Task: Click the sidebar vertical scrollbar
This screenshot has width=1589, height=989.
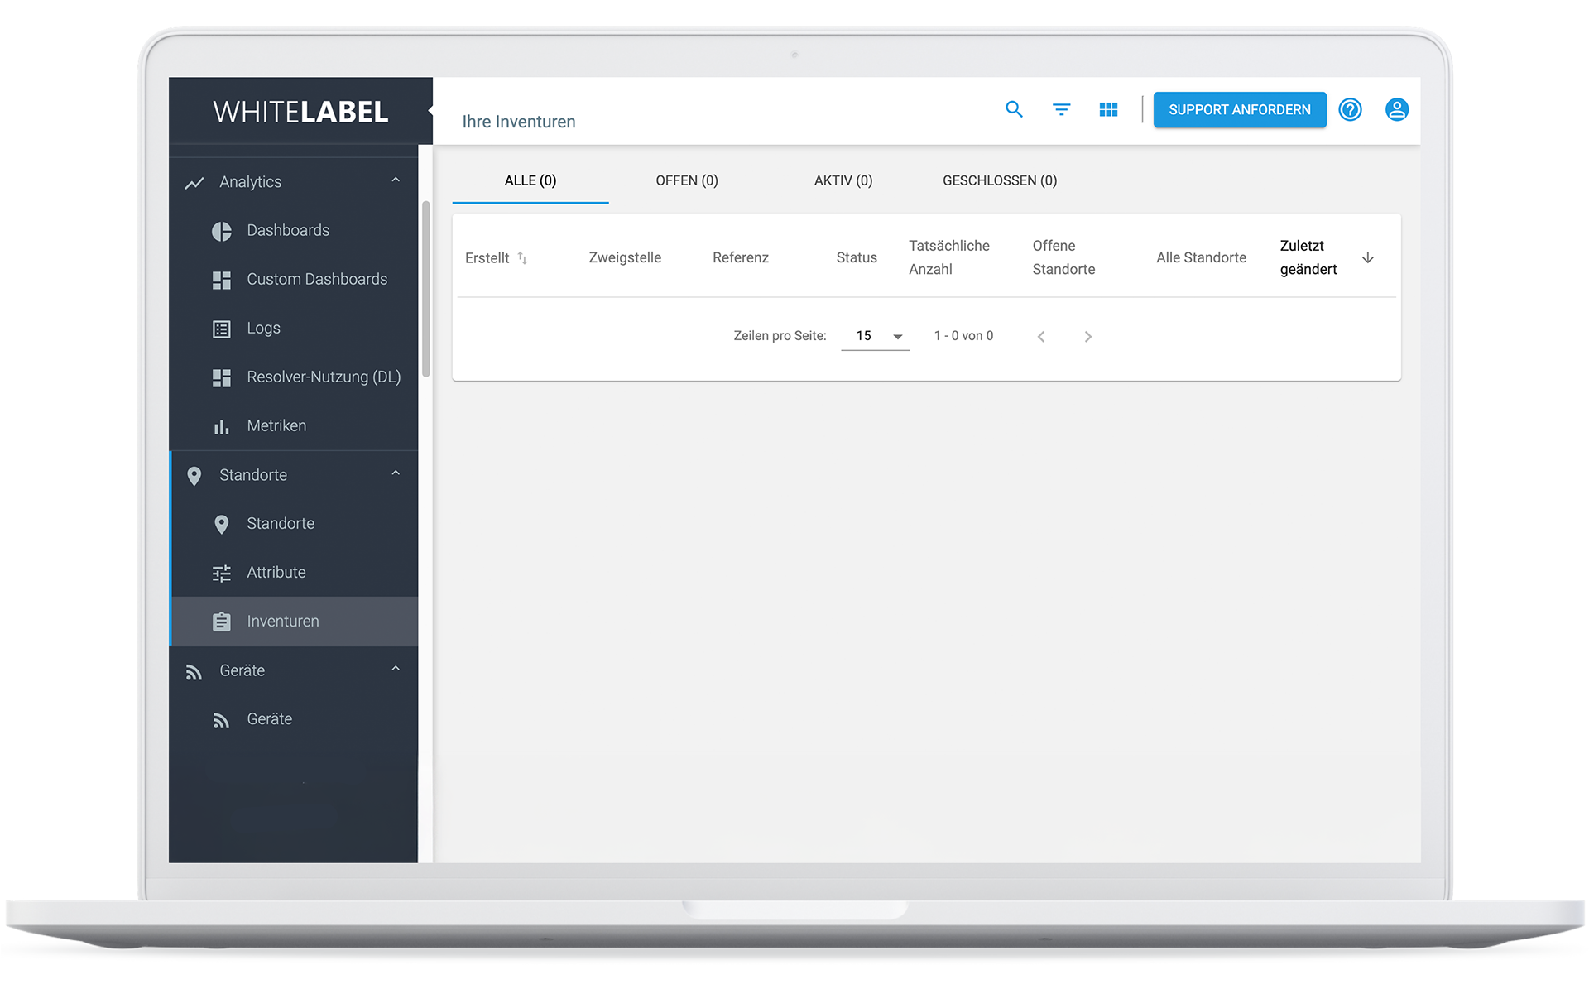Action: point(426,289)
